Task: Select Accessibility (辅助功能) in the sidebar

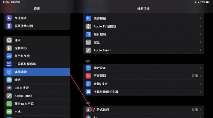Action: (x=37, y=72)
